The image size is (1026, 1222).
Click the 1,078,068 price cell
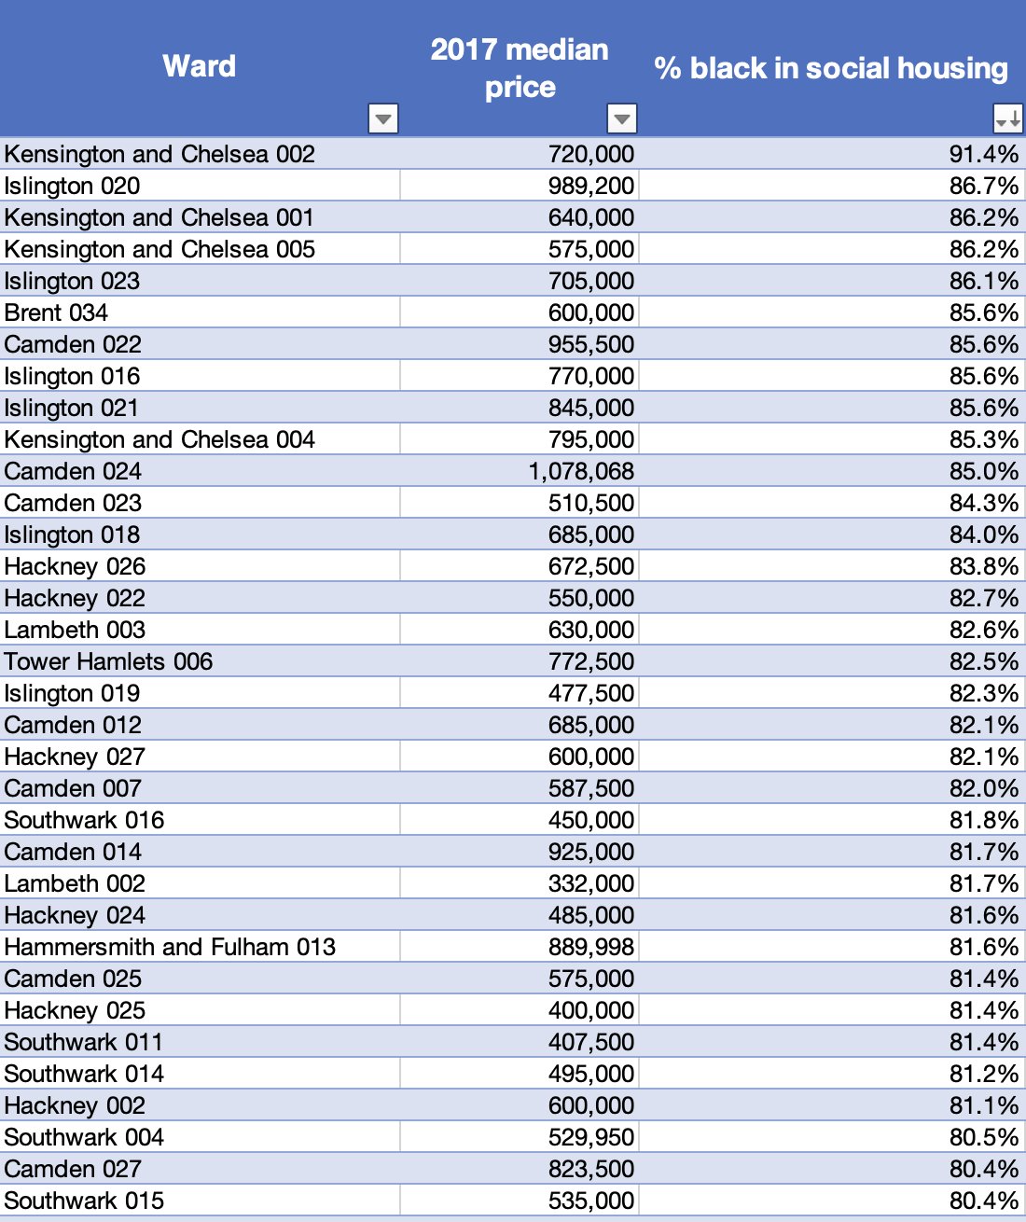tap(520, 471)
